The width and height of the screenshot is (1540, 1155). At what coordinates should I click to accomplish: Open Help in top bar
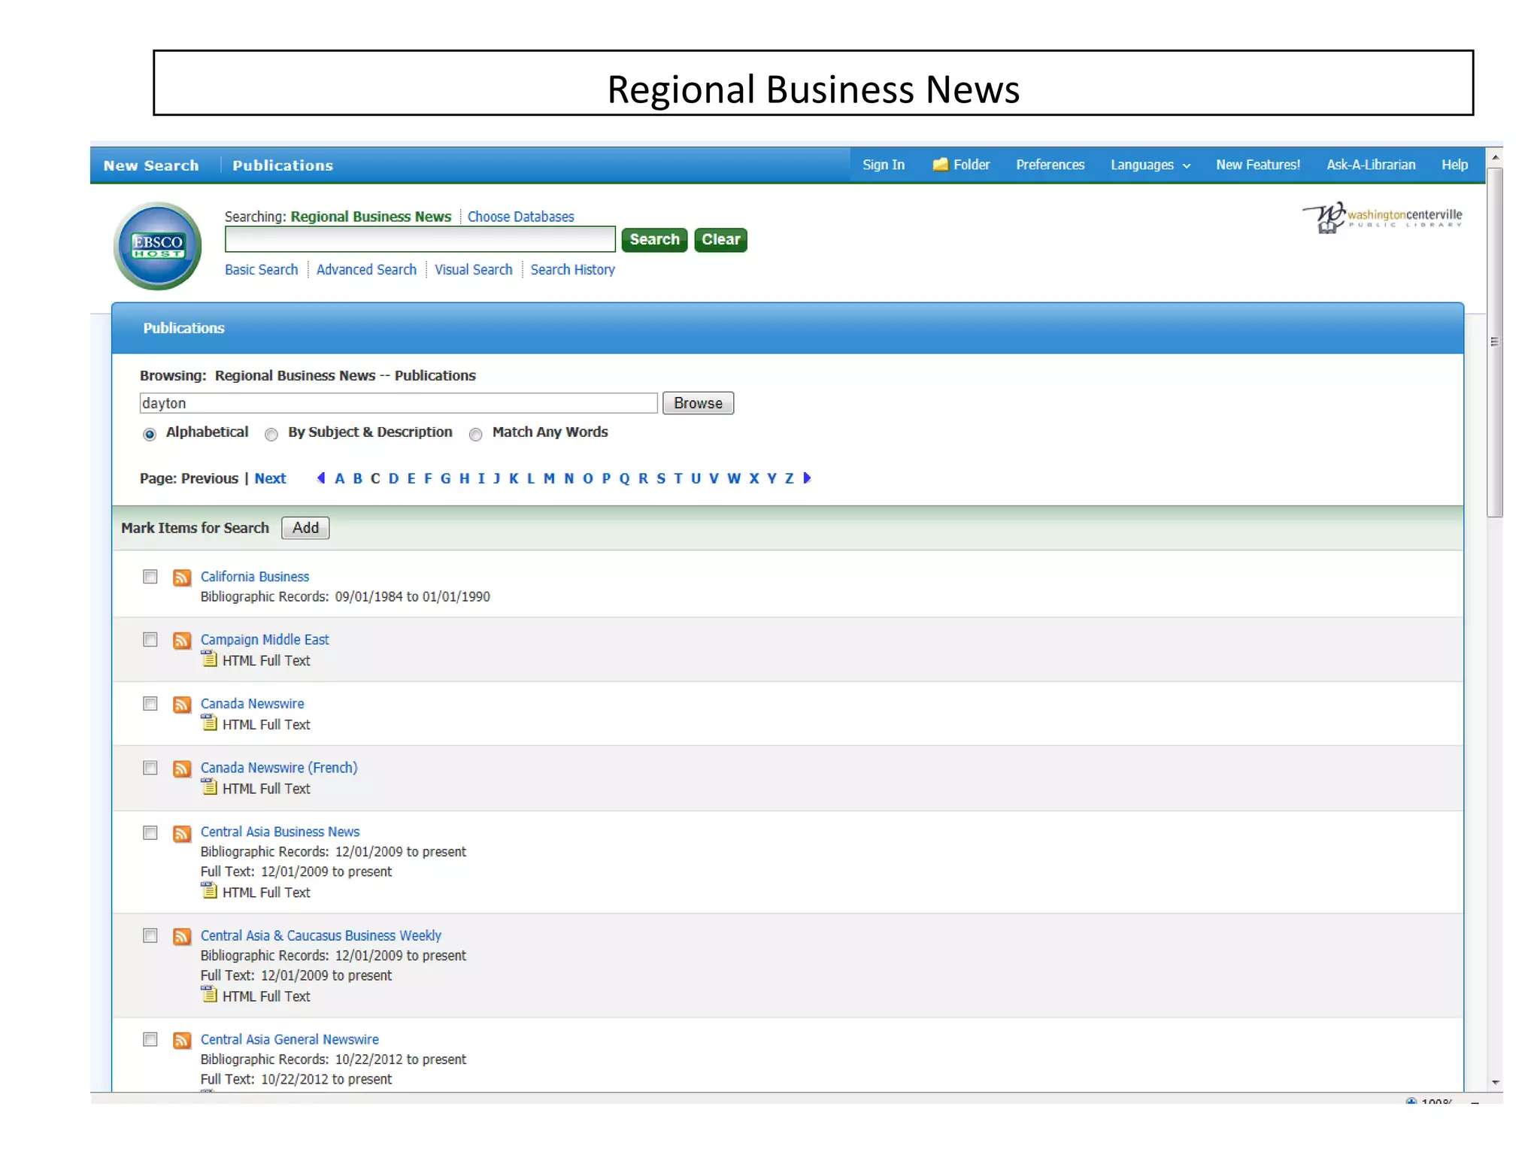[x=1454, y=165]
